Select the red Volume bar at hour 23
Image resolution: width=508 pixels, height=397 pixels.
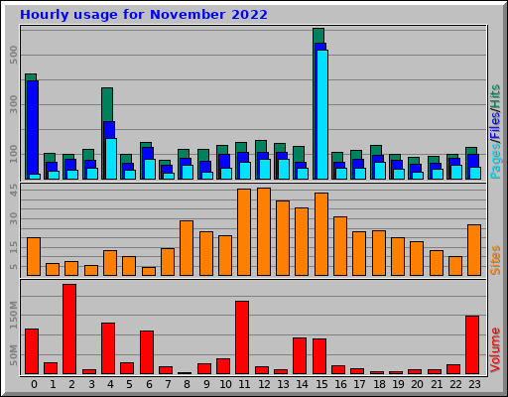[x=472, y=344]
